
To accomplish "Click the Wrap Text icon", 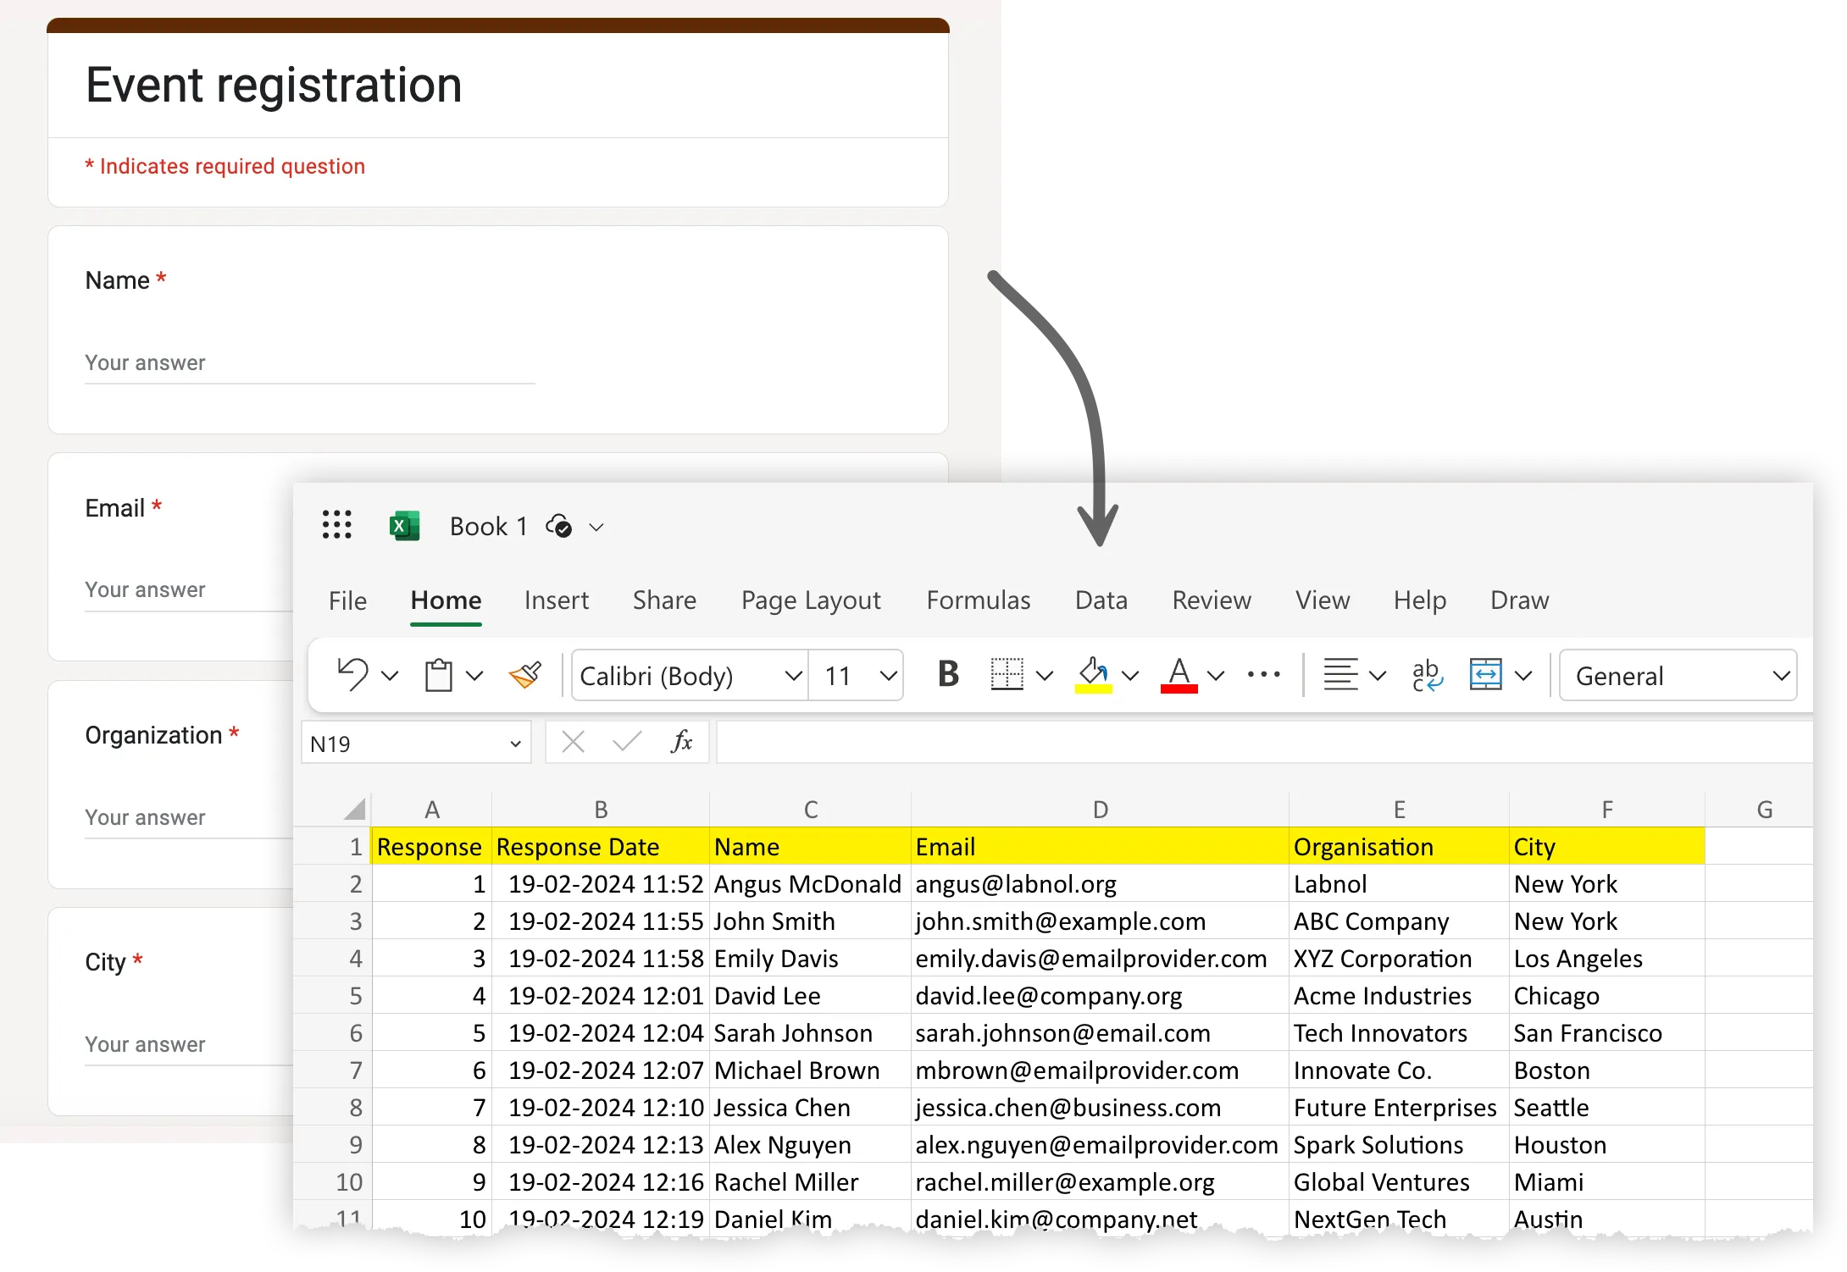I will click(x=1427, y=675).
